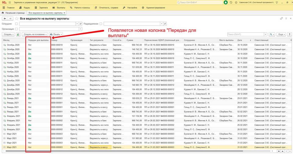This screenshot has height=154, width=293.
Task: Open the Налоги и взносы section
Action: tap(80, 8)
